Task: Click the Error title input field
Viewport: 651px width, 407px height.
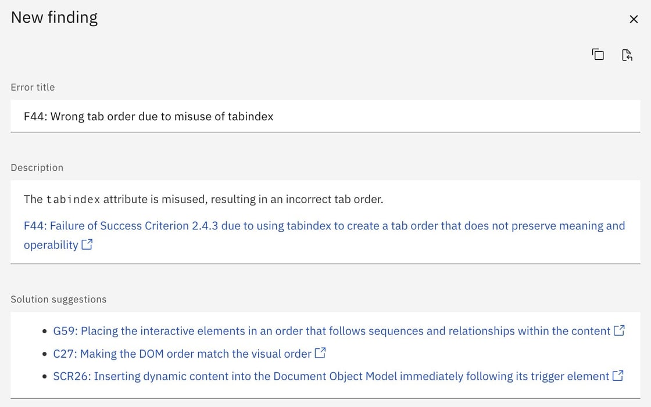Action: [x=325, y=116]
